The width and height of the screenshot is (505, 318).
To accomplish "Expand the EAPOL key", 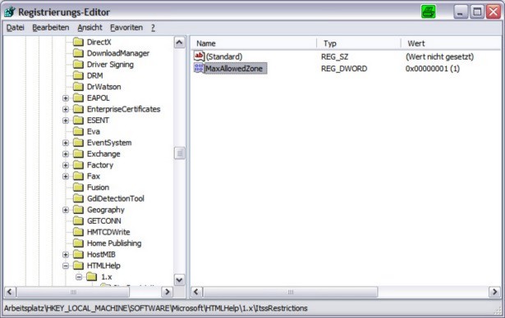I will 66,98.
